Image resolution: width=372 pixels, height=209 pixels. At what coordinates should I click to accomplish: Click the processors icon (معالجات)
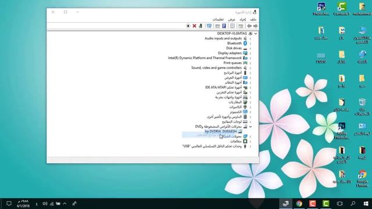point(245,141)
